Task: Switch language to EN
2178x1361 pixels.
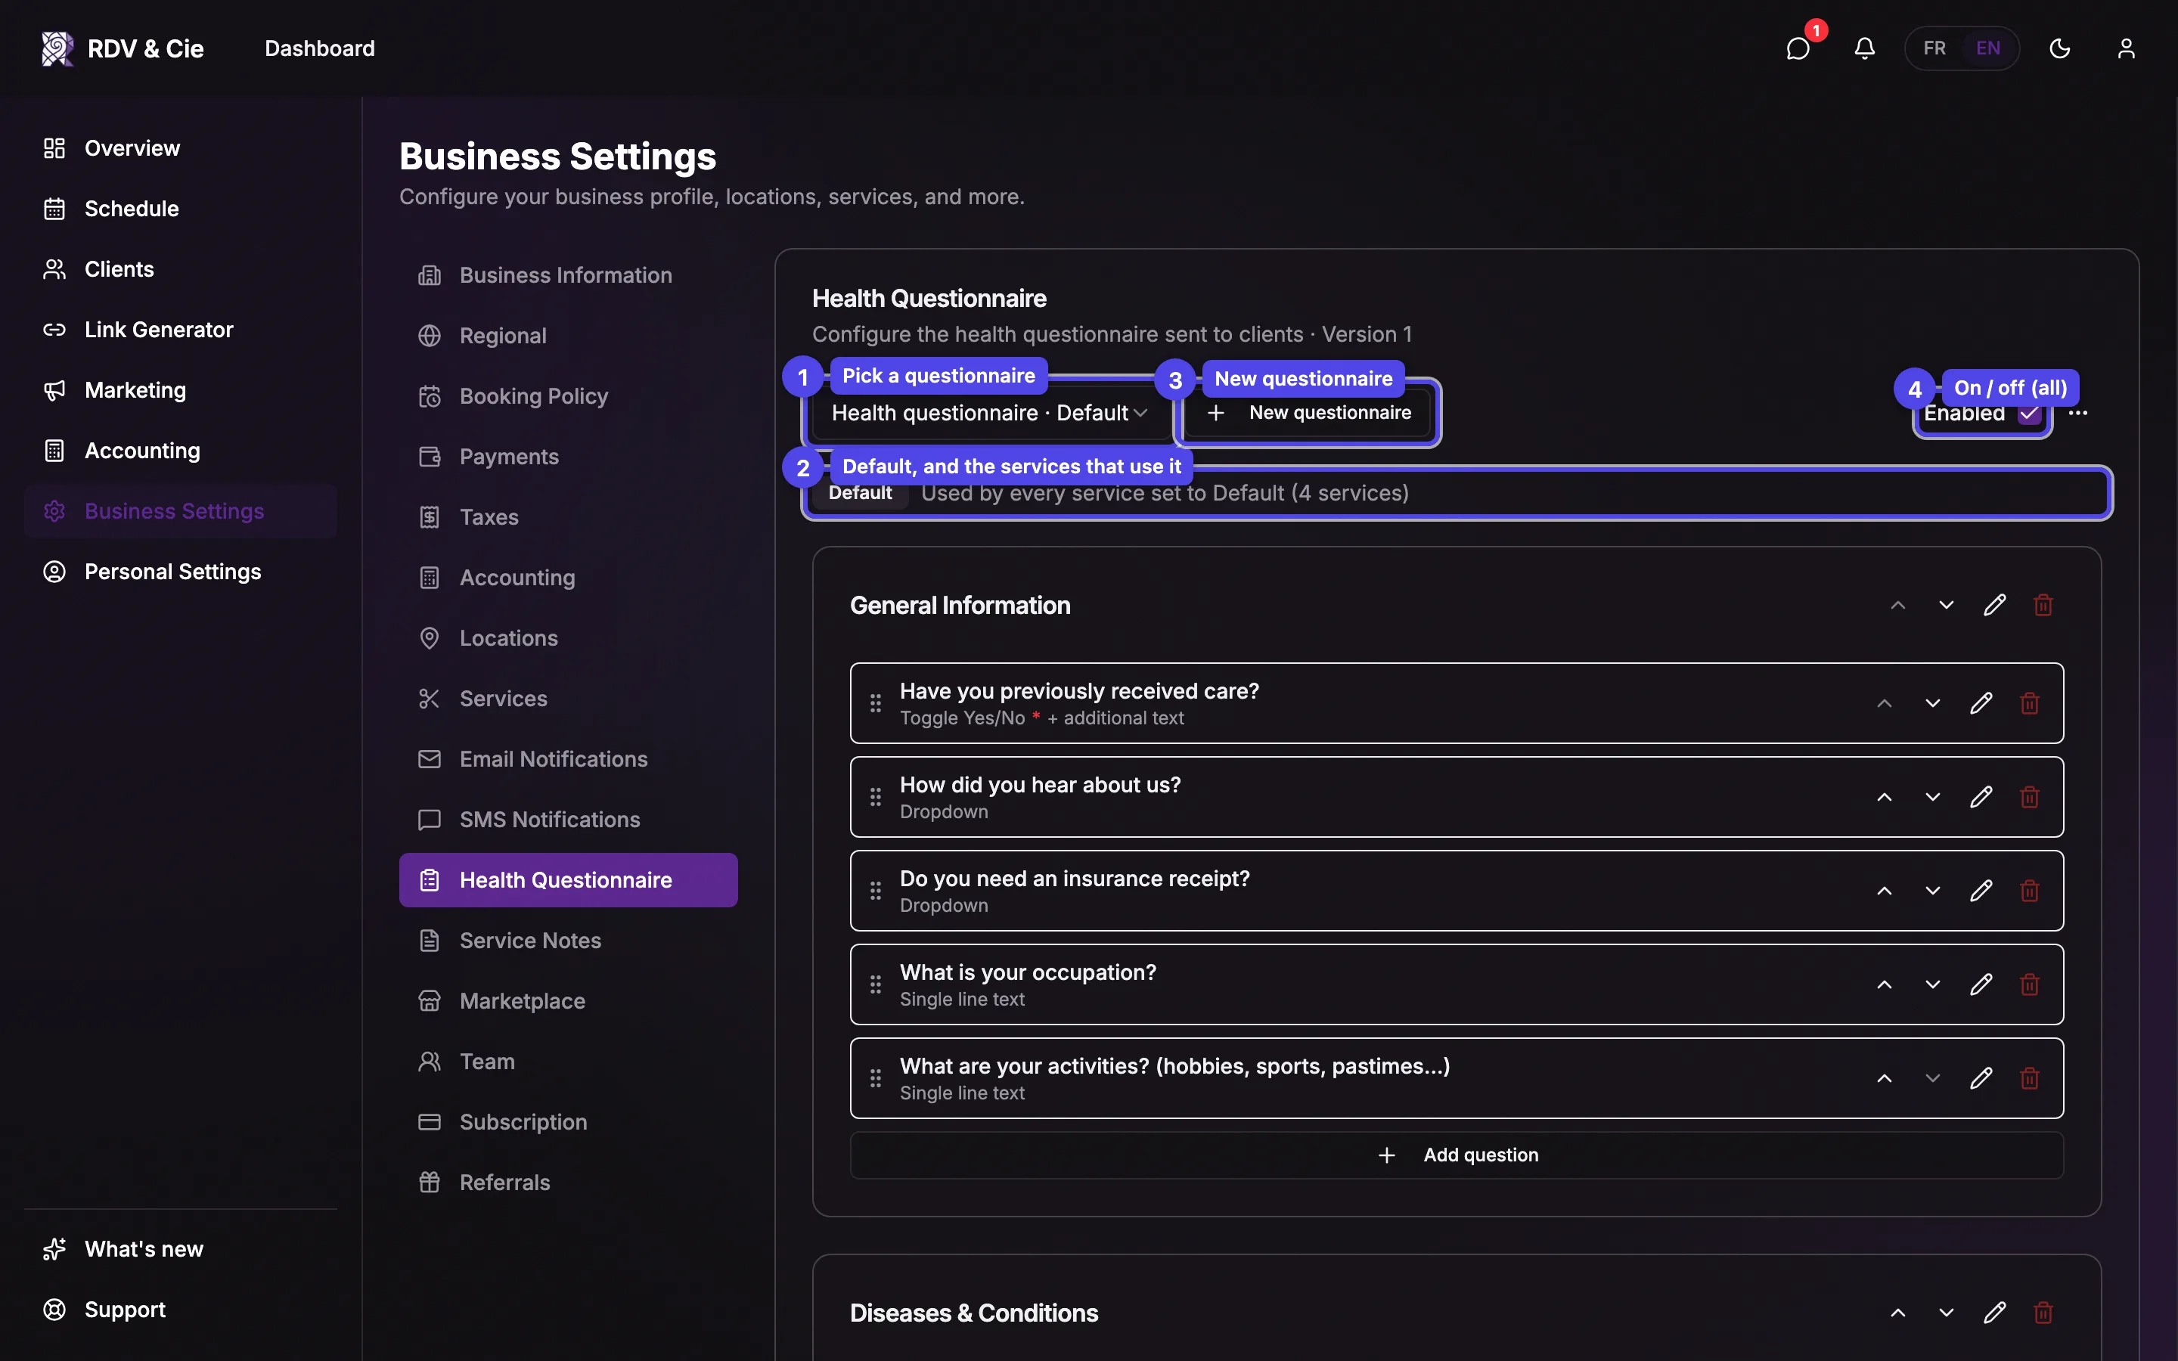Action: tap(1988, 48)
